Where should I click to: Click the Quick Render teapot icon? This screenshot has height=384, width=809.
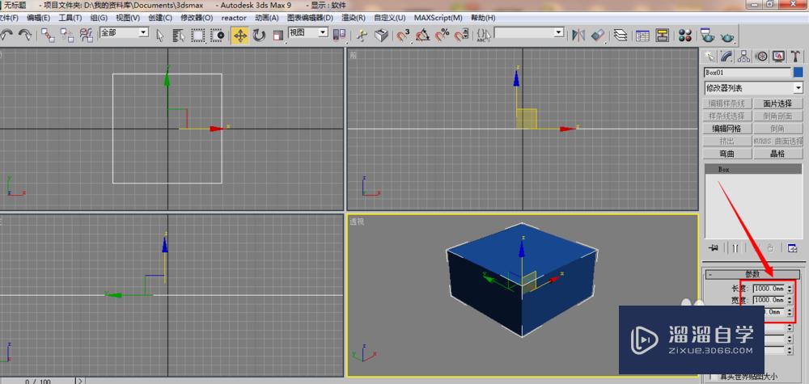[727, 36]
